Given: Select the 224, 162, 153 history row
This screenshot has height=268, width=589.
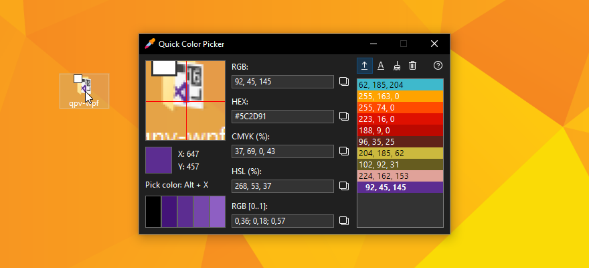Looking at the screenshot, I should (x=400, y=176).
